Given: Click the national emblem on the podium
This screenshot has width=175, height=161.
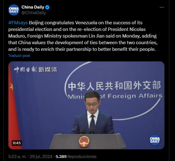Looking at the screenshot, I should (84, 142).
